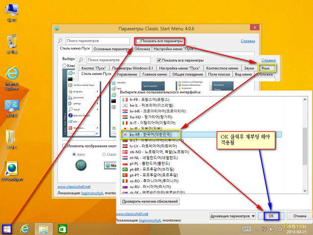Click the Classic Start Menu title bar shell icon
Screen dimensions: 313x235
coord(57,28)
